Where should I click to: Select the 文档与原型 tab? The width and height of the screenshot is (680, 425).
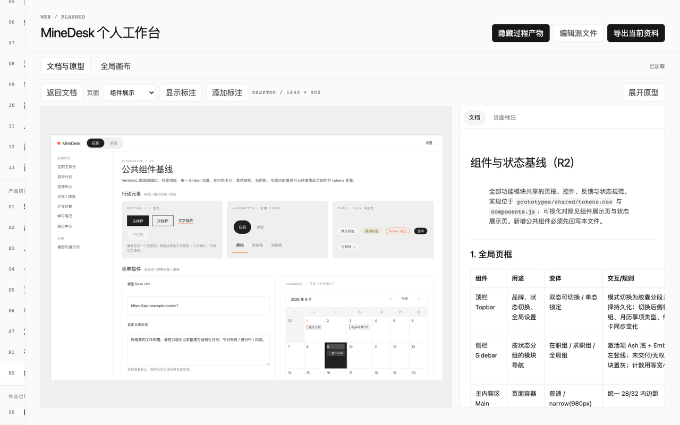tap(66, 66)
